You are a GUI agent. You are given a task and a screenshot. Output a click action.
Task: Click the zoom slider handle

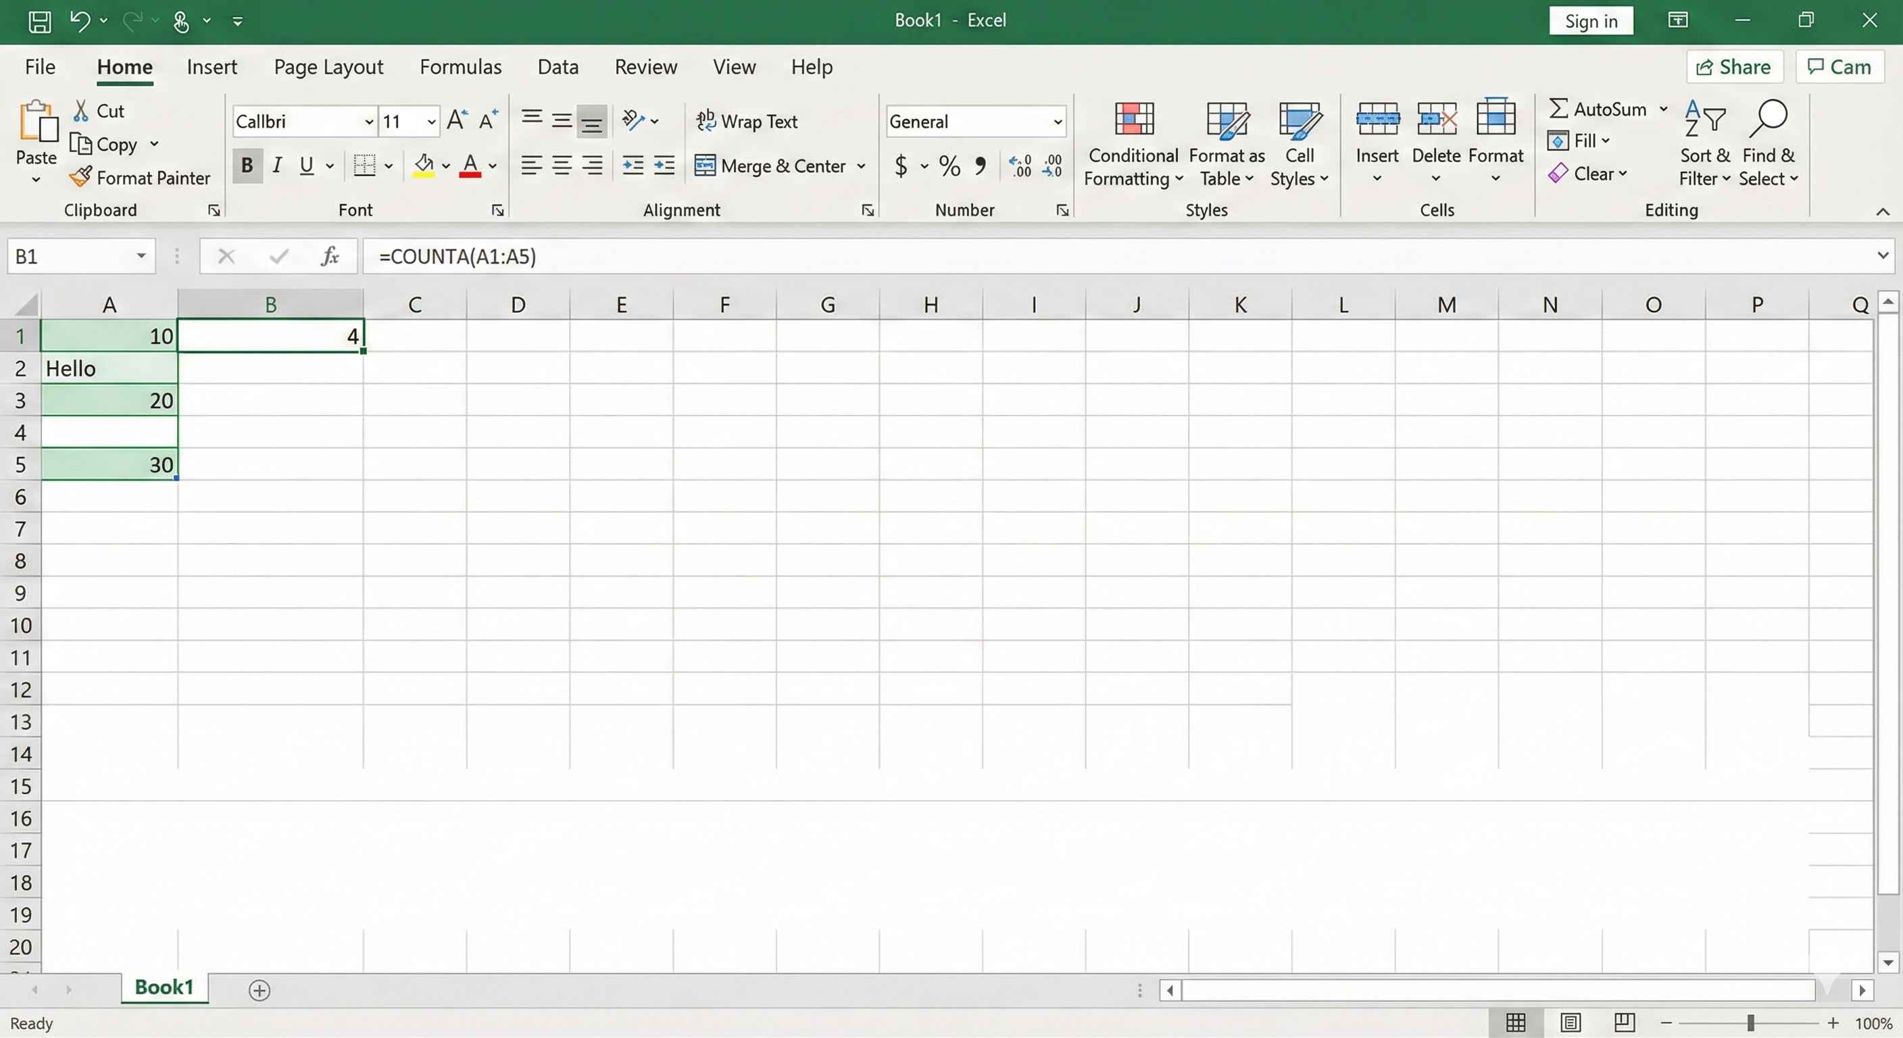[x=1750, y=1022]
